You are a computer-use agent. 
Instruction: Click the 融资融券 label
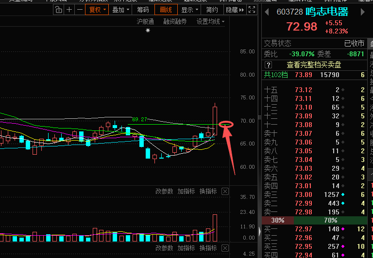coord(175,22)
